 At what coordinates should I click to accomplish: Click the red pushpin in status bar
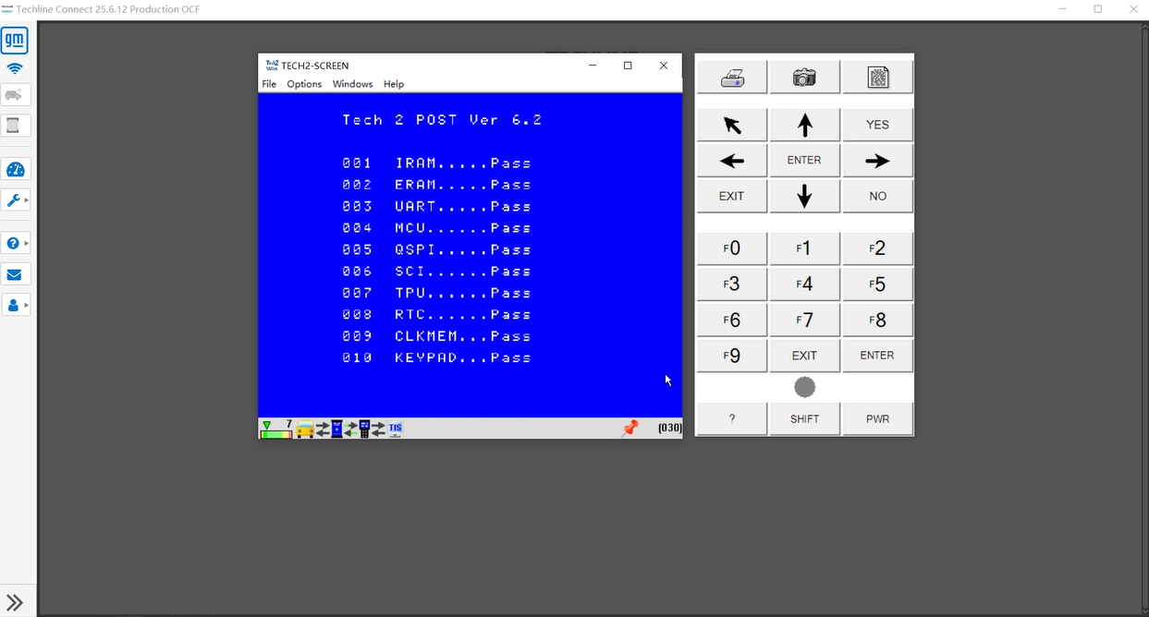click(x=630, y=428)
